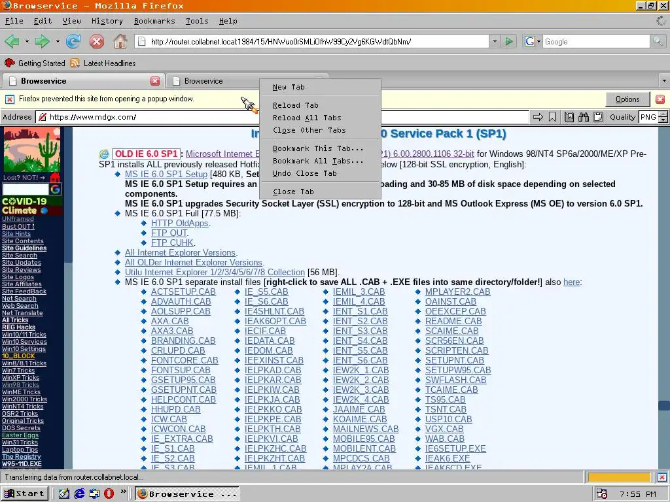Click the cactus desert logo image

pyautogui.click(x=32, y=150)
